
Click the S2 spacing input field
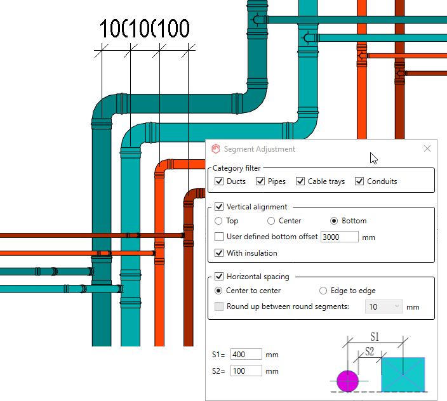click(x=246, y=371)
